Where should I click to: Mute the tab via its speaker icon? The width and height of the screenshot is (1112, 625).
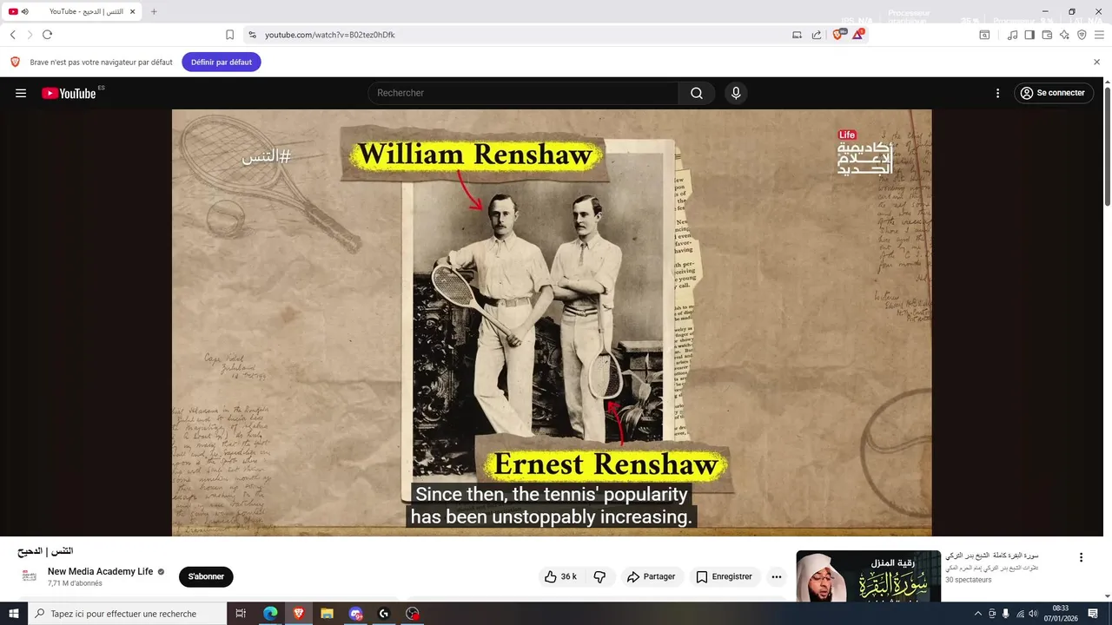25,11
